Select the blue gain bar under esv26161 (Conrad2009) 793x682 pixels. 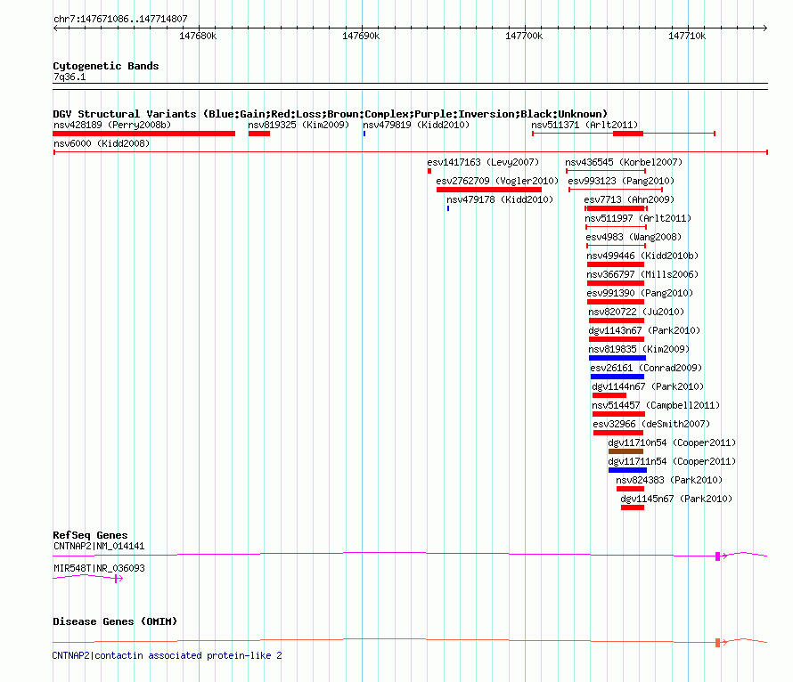coord(617,377)
